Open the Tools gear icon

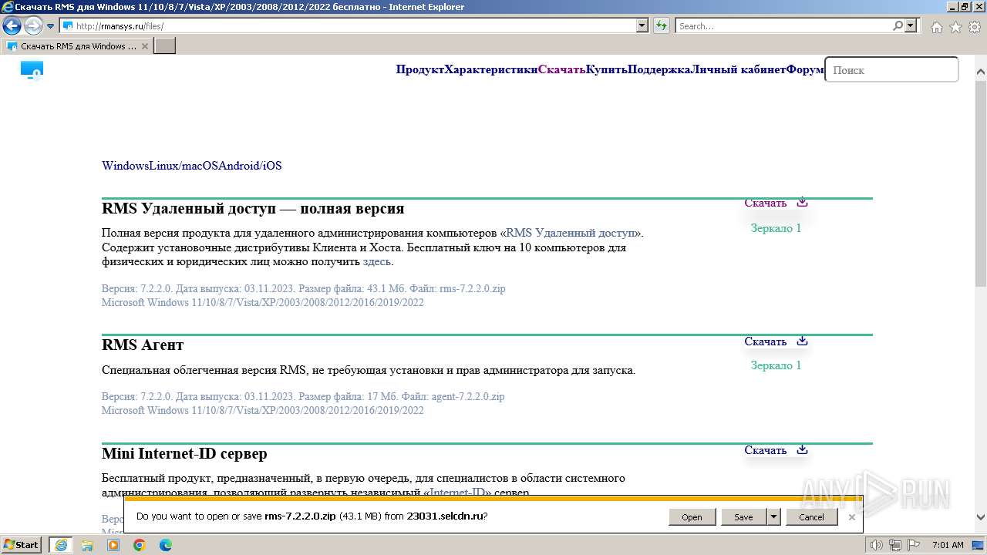pyautogui.click(x=974, y=27)
